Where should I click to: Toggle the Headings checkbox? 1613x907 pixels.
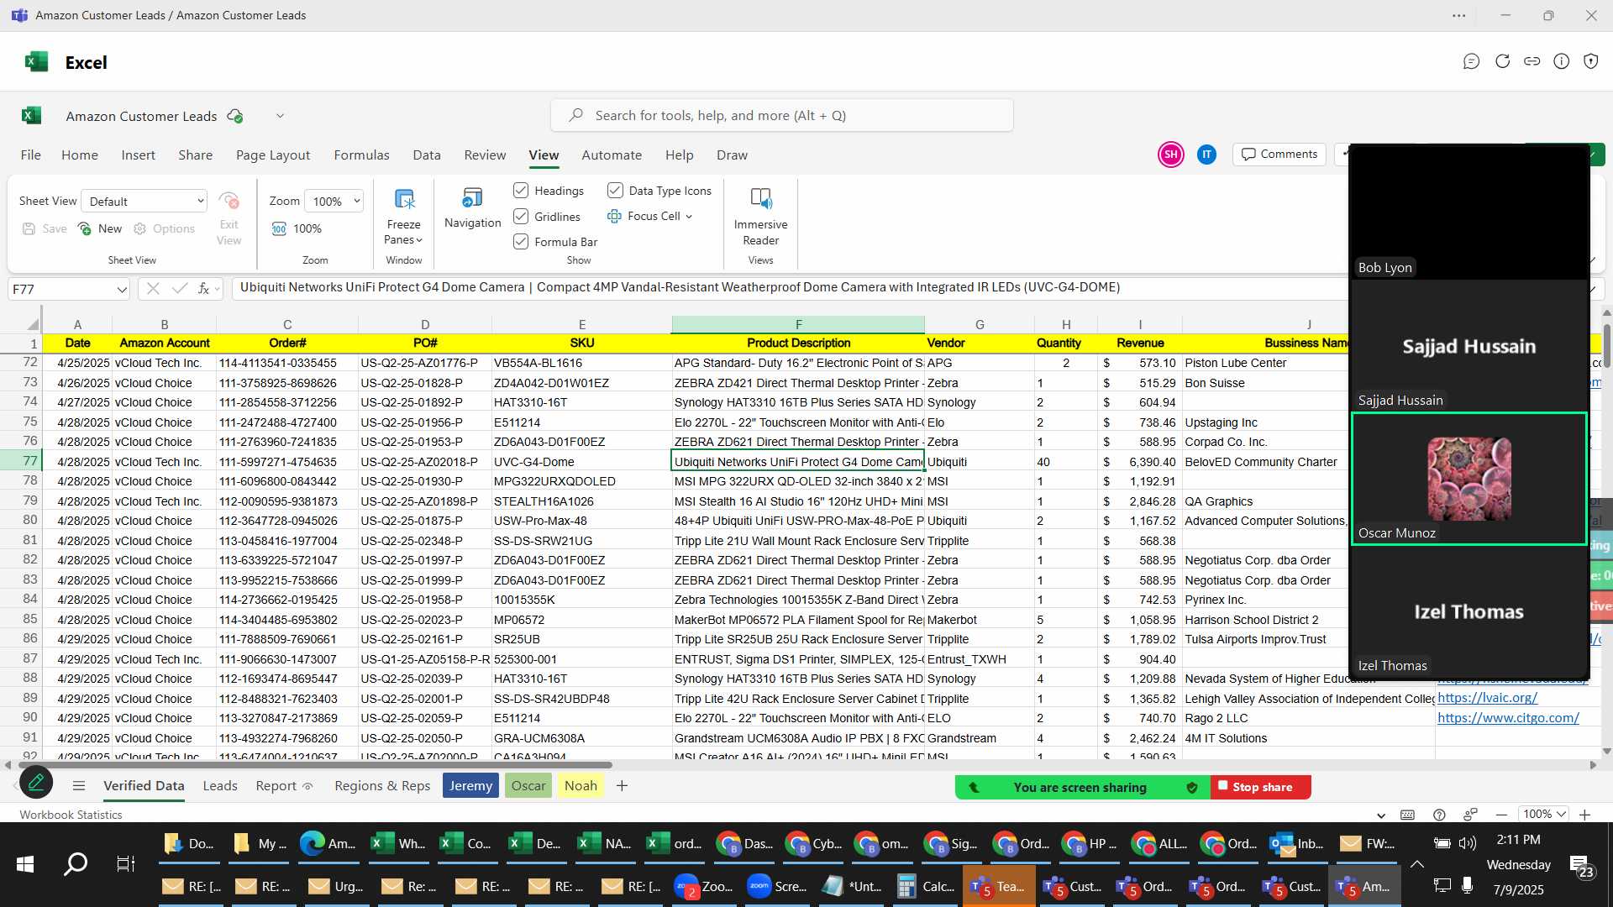click(521, 191)
